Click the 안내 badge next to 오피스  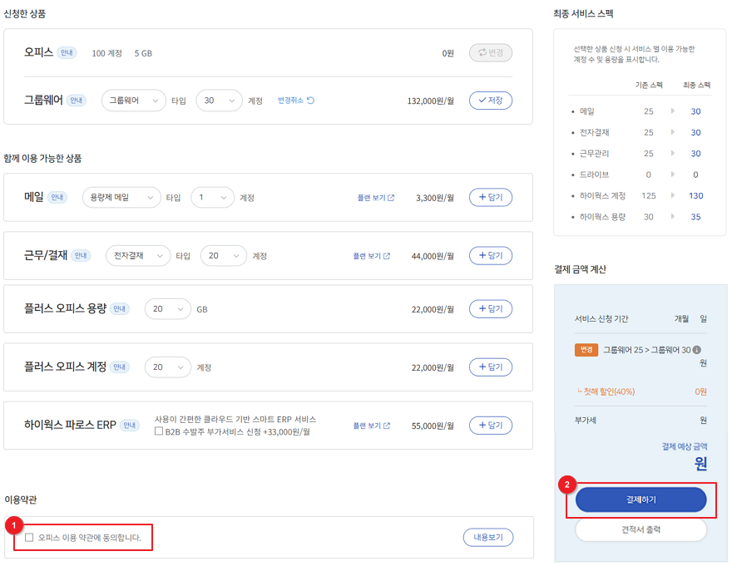click(67, 53)
